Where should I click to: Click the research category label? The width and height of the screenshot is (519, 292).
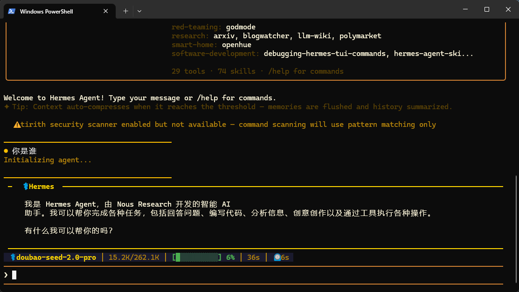(x=190, y=36)
